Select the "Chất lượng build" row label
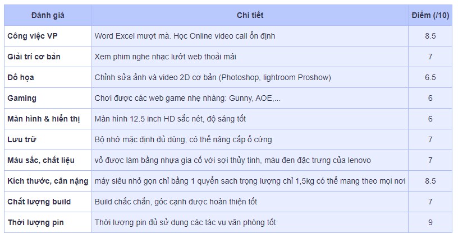Image resolution: width=458 pixels, height=238 pixels. [39, 202]
